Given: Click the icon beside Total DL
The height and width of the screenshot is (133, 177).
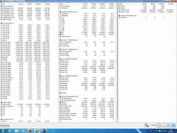Looking at the screenshot, I should (x=119, y=6).
